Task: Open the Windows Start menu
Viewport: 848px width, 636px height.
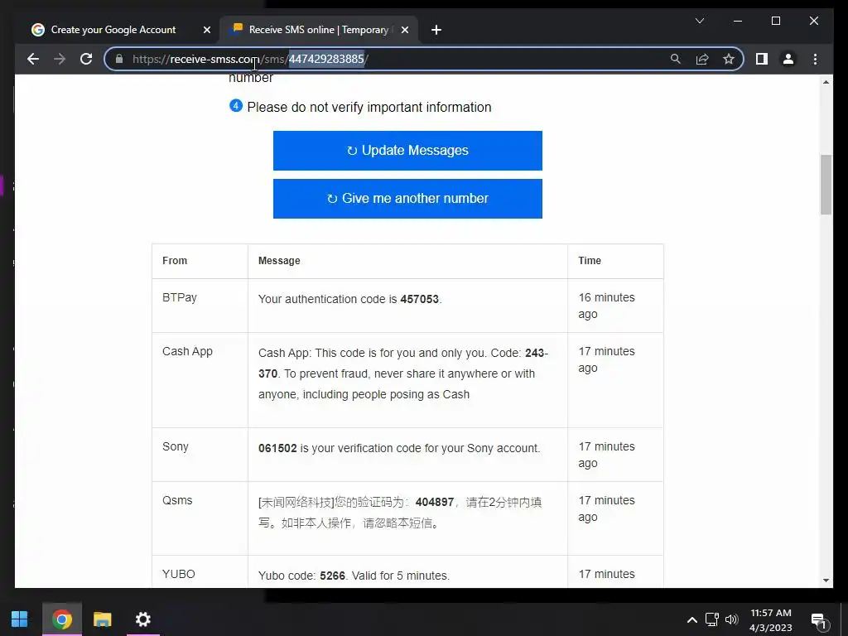Action: click(20, 619)
